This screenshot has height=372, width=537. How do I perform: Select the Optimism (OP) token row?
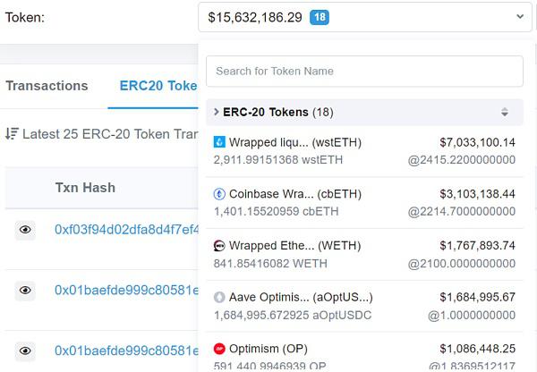pos(364,352)
